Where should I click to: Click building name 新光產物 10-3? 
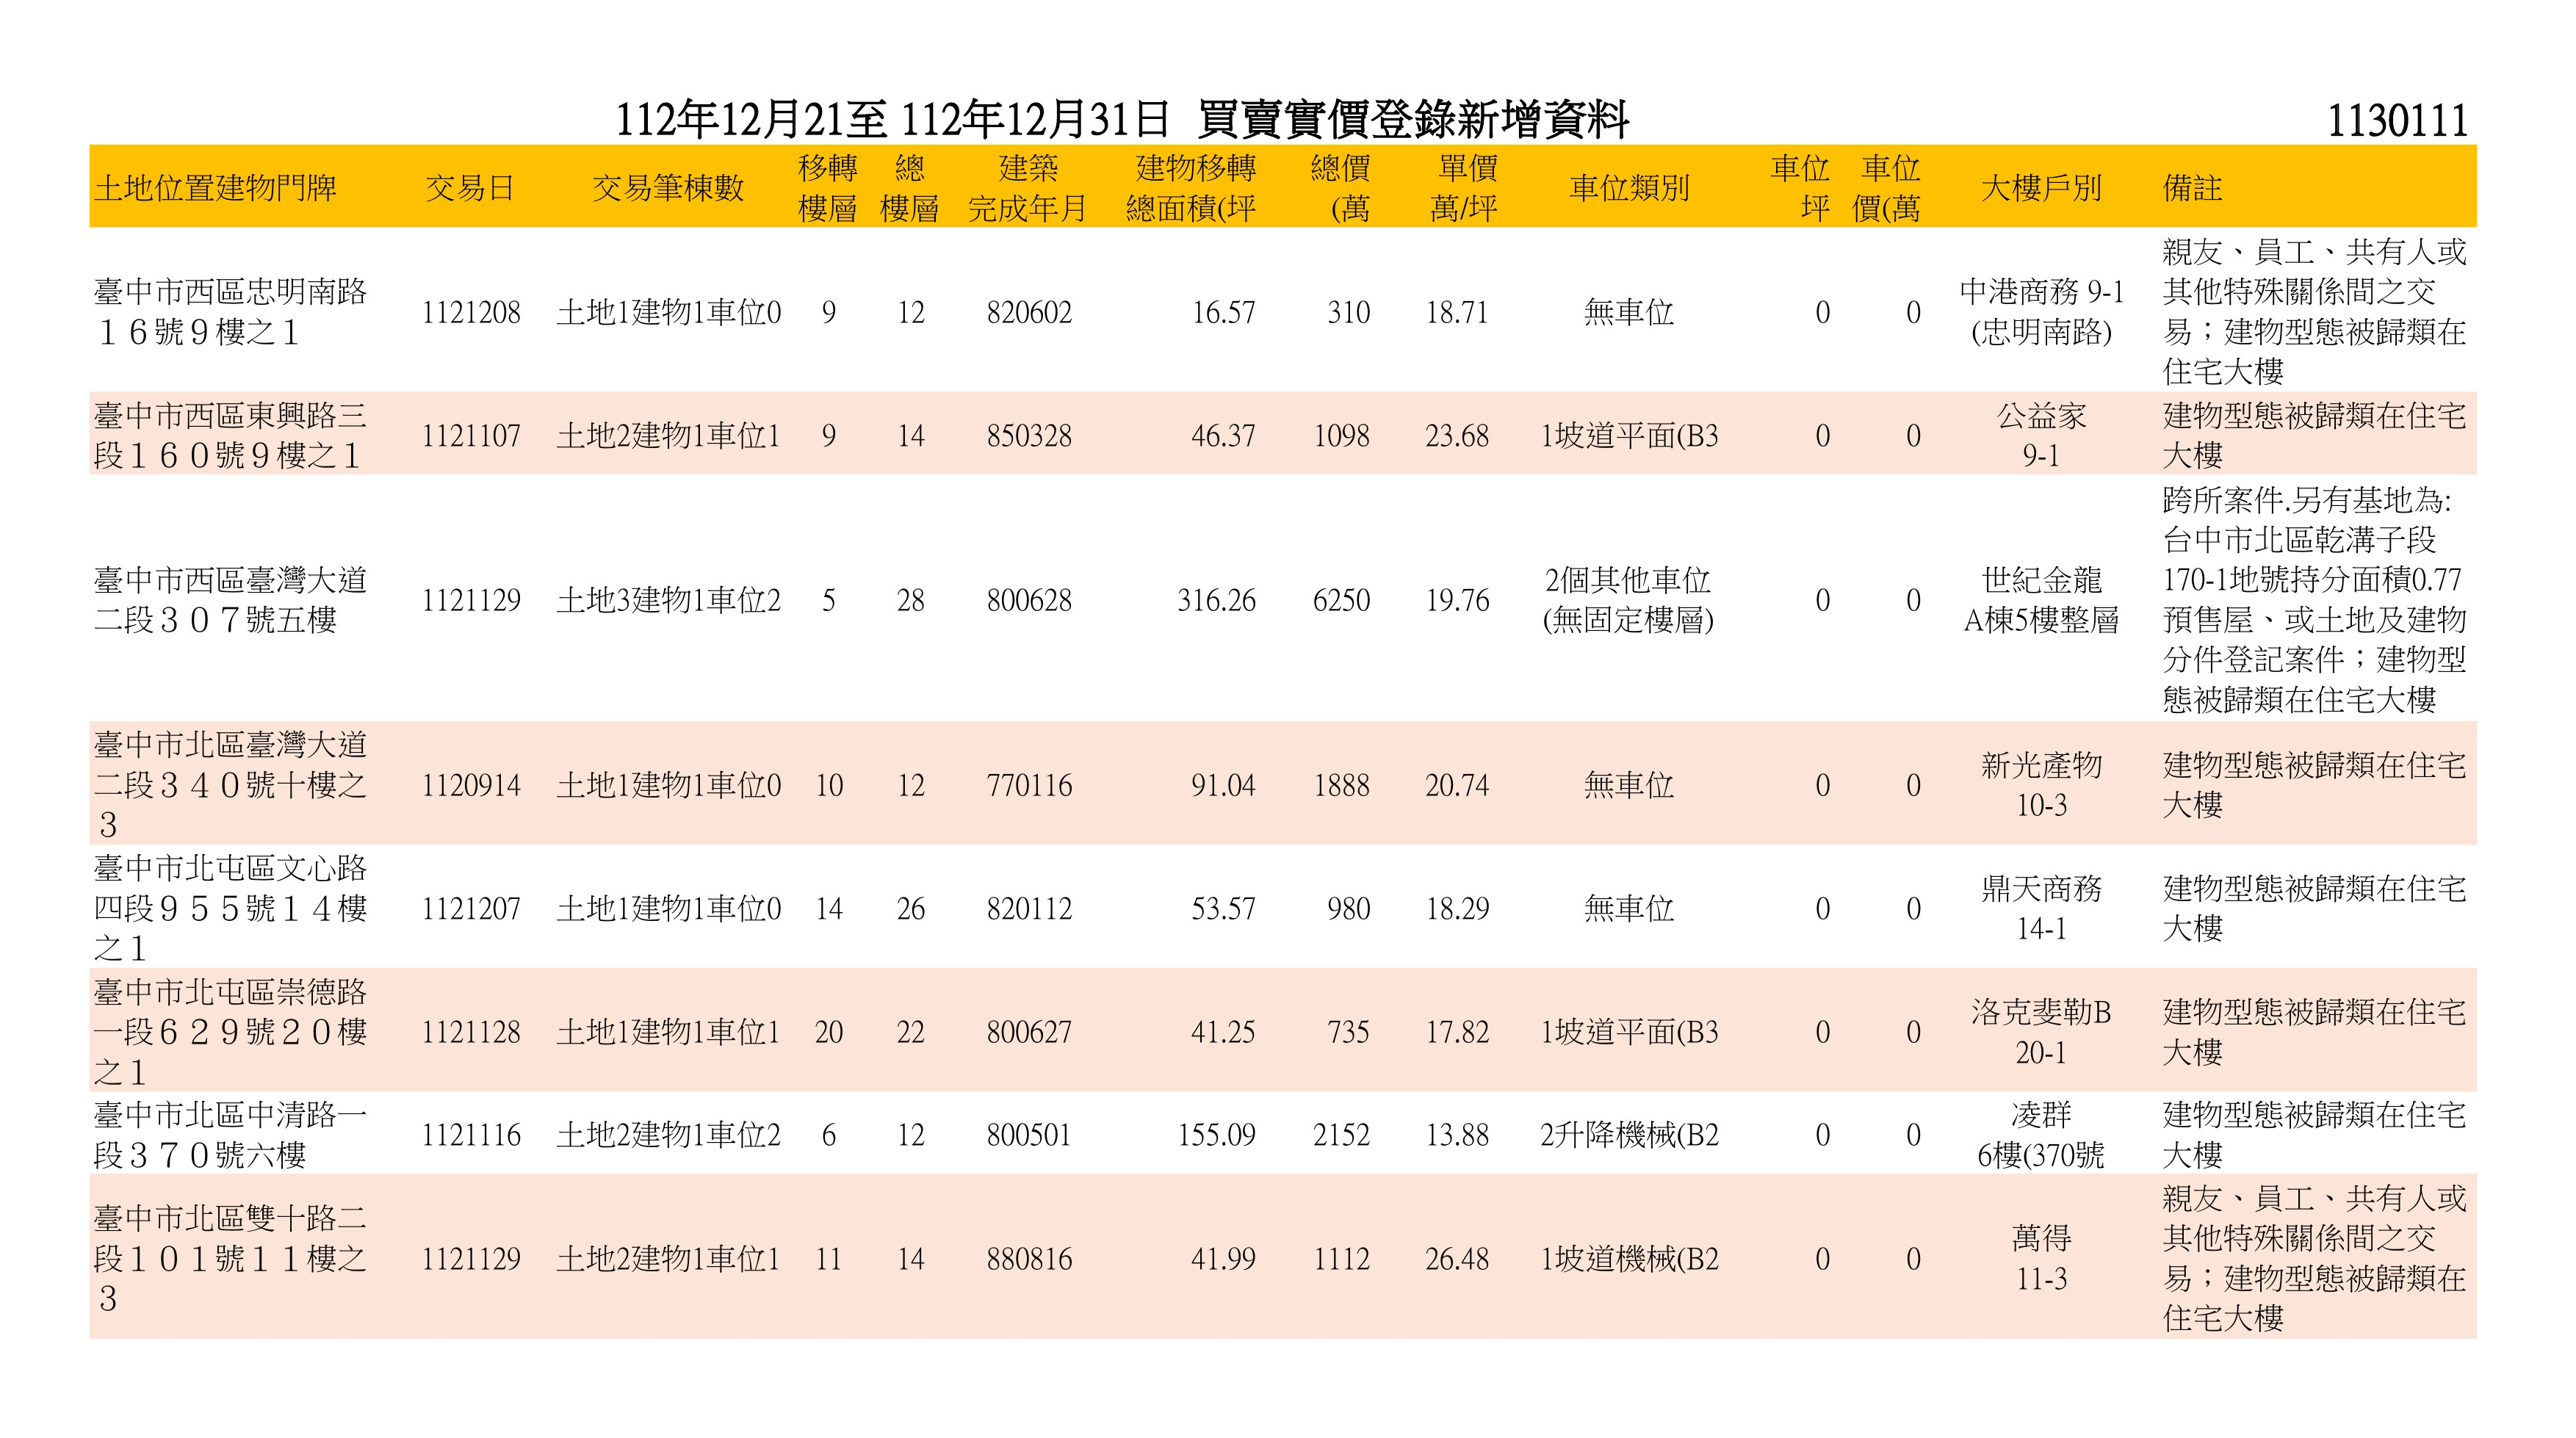point(2041,785)
